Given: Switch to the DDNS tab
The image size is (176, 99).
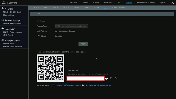Looking at the screenshot, I should click(x=66, y=7).
